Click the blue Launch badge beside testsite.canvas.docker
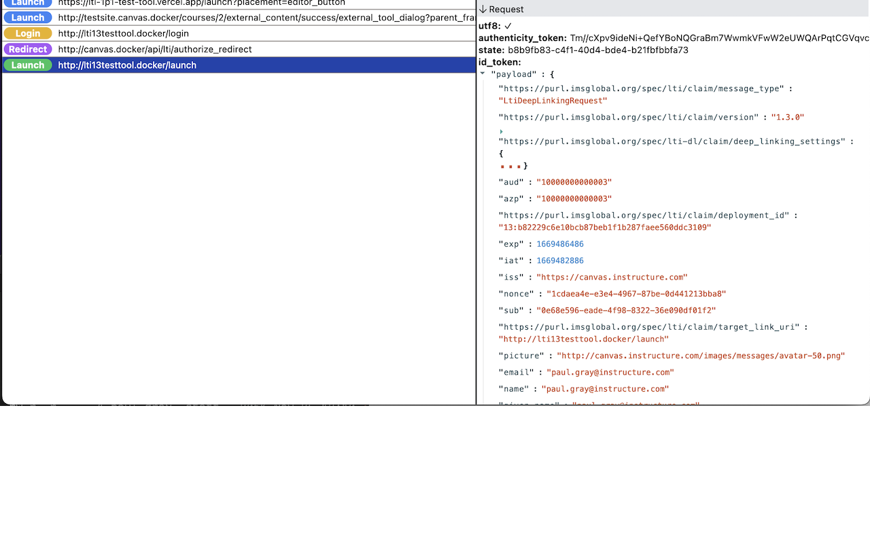Image resolution: width=870 pixels, height=544 pixels. (x=28, y=18)
